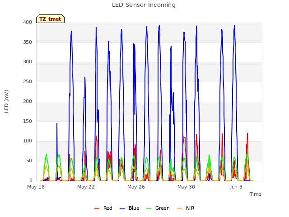Click the blue legend color marker

pyautogui.click(x=122, y=209)
